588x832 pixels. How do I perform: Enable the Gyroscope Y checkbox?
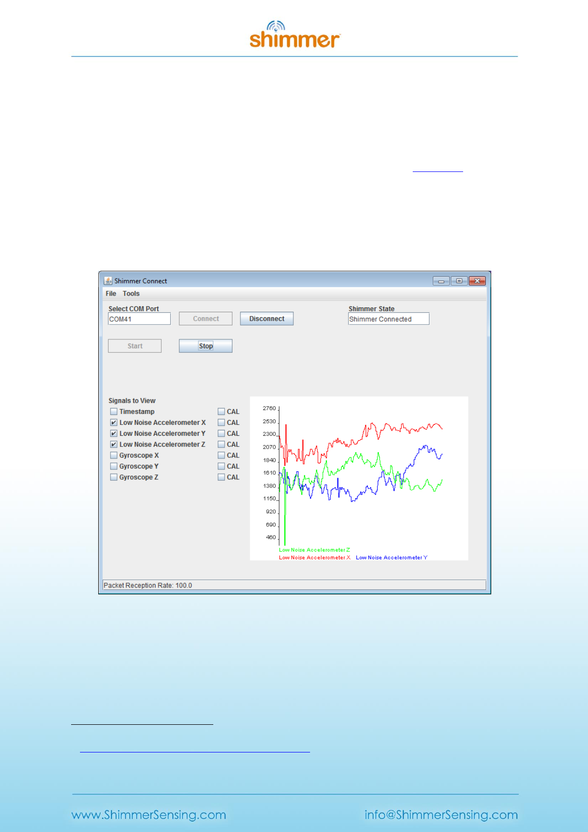click(114, 466)
